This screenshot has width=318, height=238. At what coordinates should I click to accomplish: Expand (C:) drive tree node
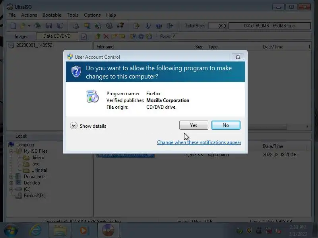coord(12,189)
